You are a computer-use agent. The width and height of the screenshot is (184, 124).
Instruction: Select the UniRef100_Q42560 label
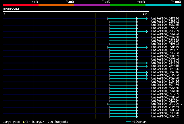click(165, 101)
